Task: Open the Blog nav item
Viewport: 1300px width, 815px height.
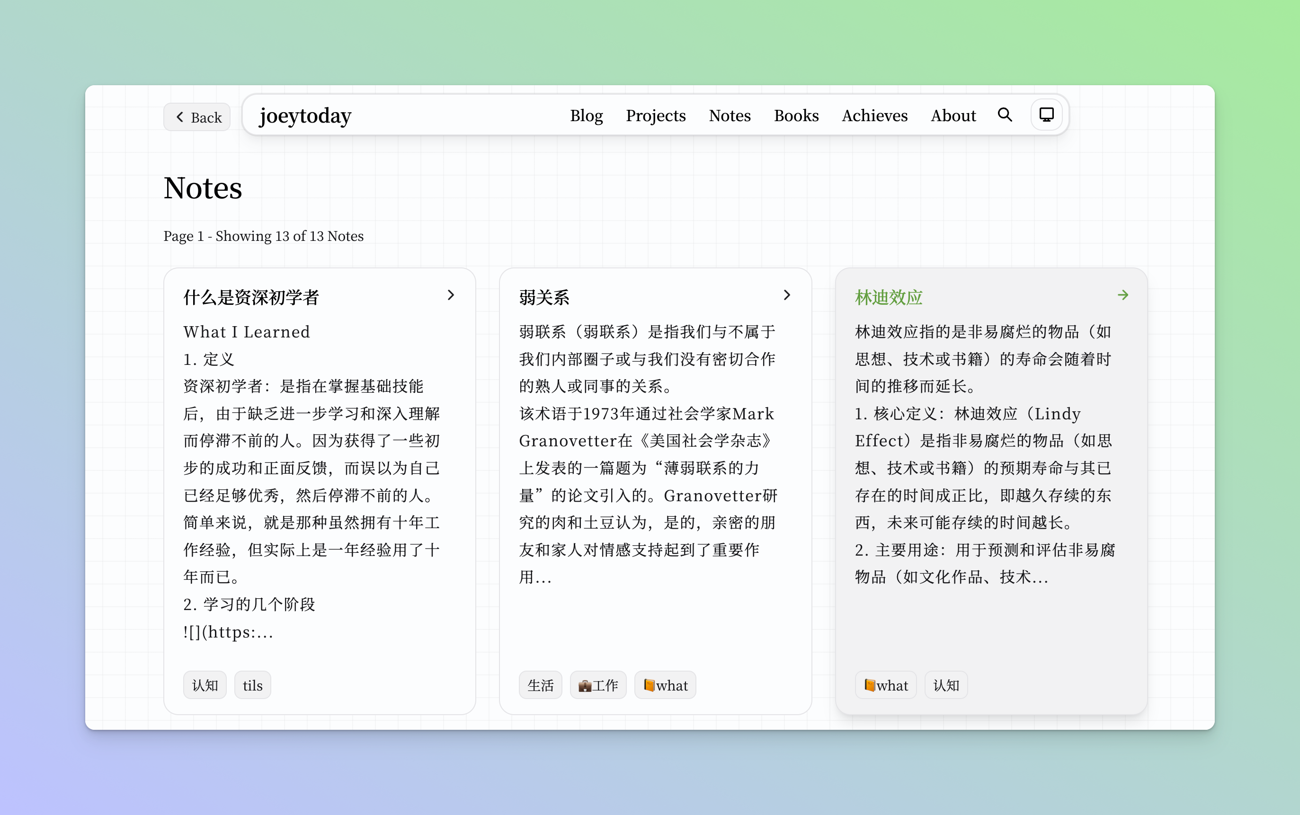Action: pyautogui.click(x=586, y=115)
